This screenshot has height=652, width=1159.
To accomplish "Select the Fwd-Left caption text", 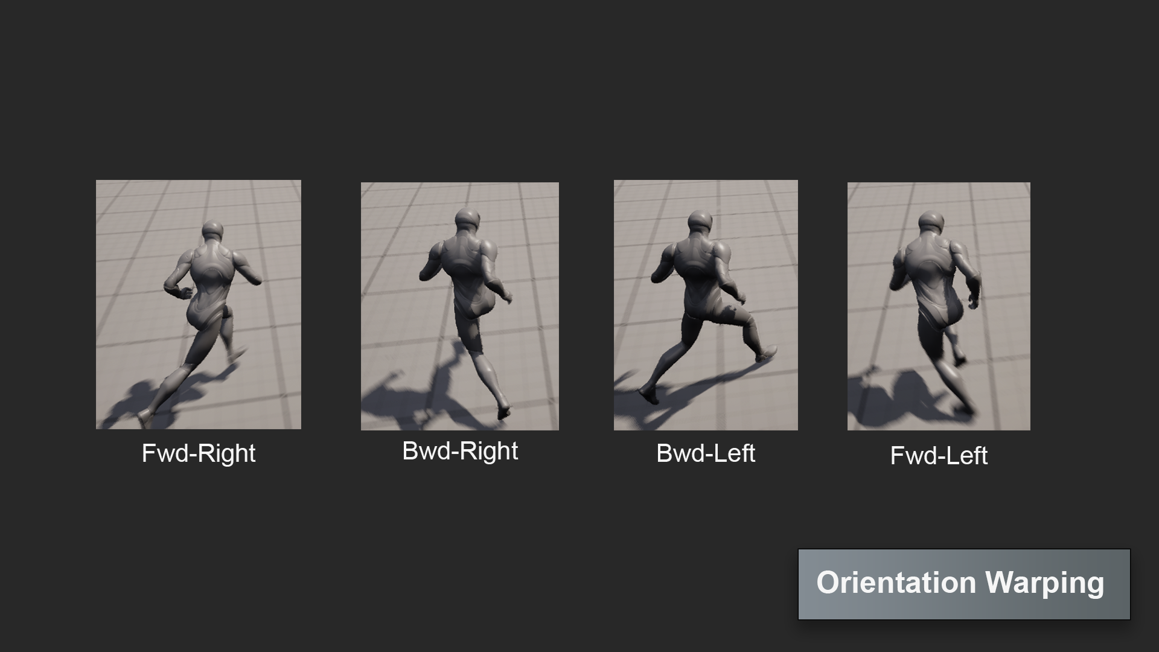I will click(939, 456).
